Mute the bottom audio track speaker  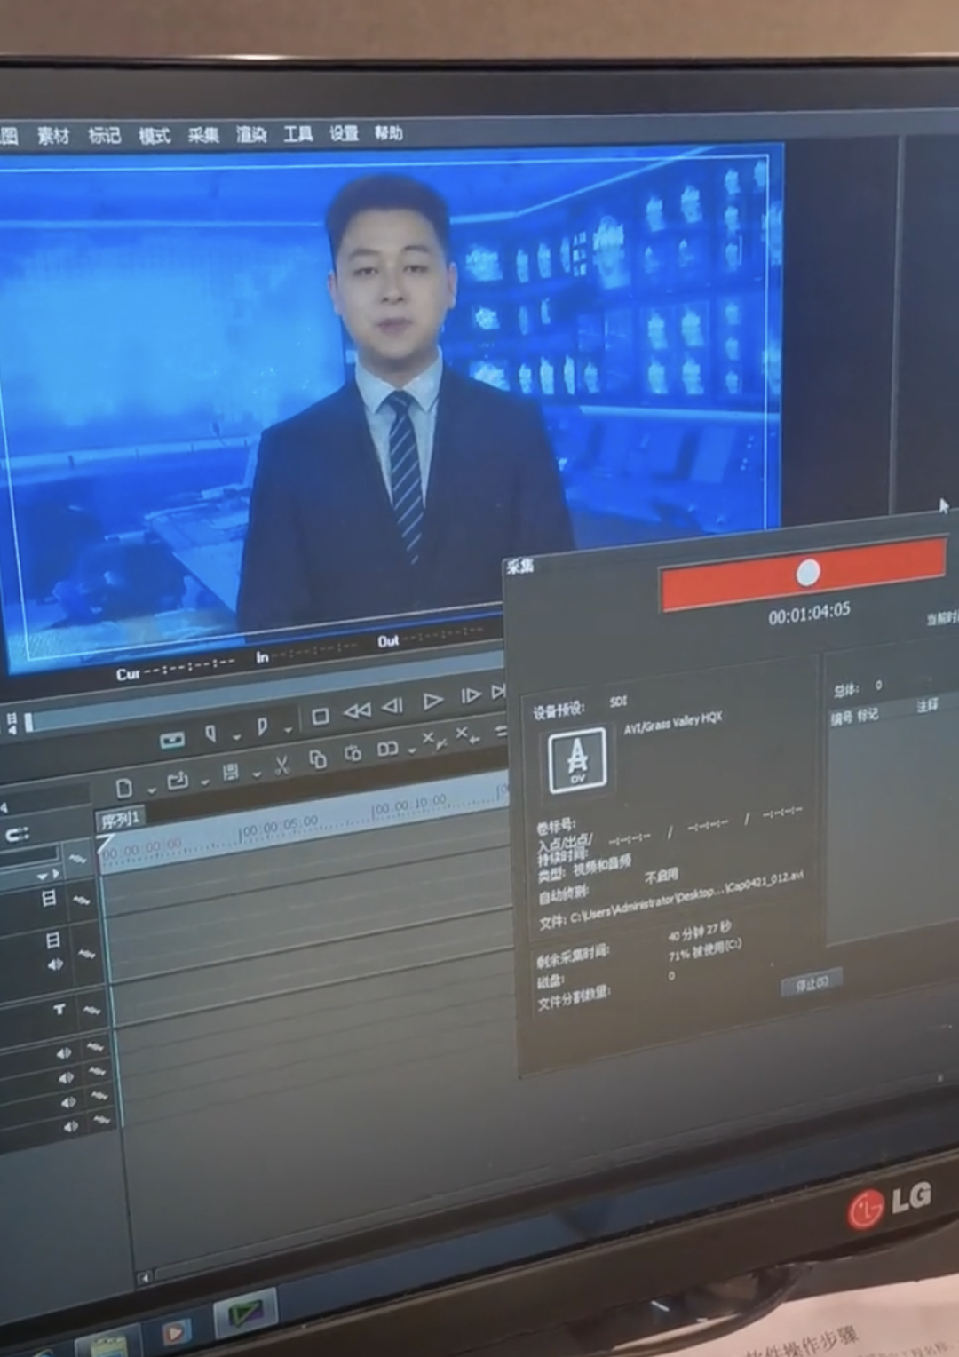[x=70, y=1126]
